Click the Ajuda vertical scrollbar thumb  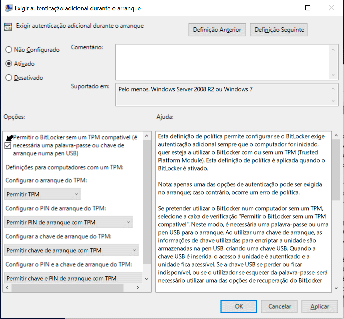pyautogui.click(x=336, y=170)
